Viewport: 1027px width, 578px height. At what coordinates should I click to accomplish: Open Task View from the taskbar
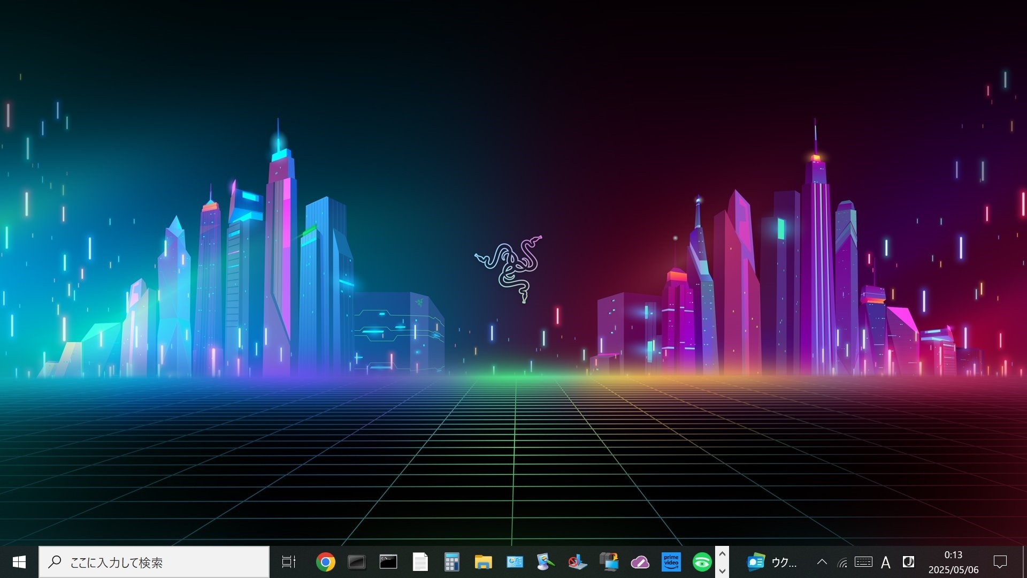pyautogui.click(x=289, y=562)
